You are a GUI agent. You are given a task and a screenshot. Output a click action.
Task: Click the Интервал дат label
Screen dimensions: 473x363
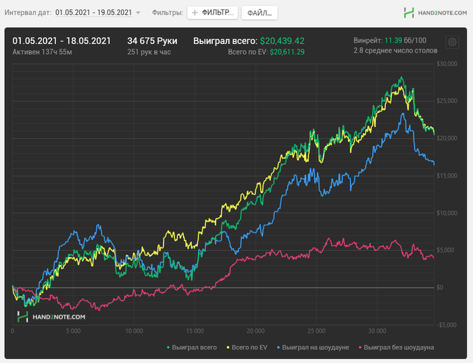[28, 13]
